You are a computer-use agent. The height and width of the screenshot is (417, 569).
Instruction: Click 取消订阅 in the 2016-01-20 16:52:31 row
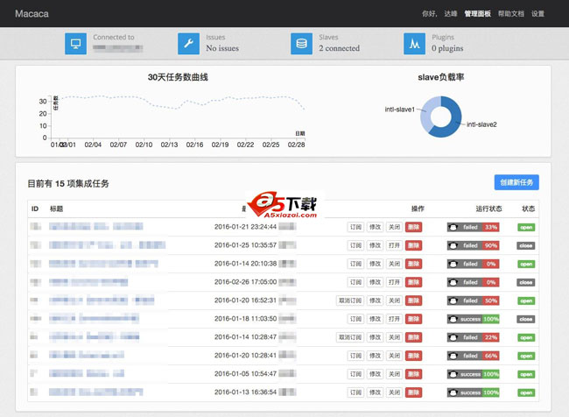(350, 300)
